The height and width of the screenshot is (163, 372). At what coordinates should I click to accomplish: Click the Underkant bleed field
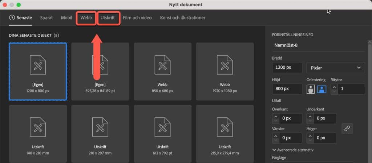325,118
